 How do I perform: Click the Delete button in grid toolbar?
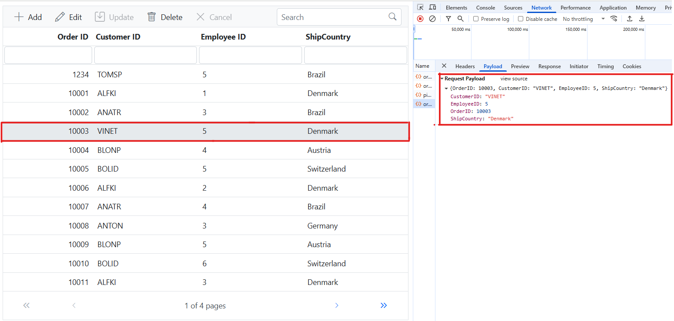point(165,17)
